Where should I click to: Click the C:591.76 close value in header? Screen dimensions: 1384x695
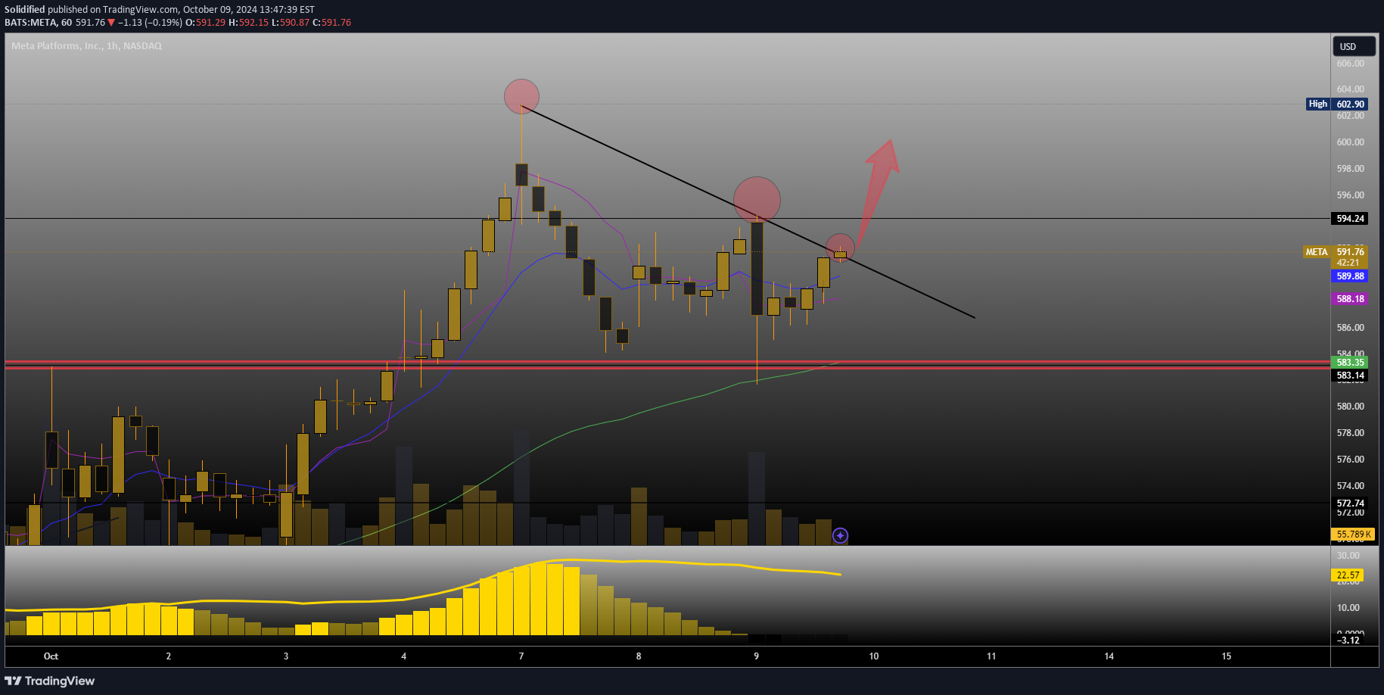pos(332,23)
